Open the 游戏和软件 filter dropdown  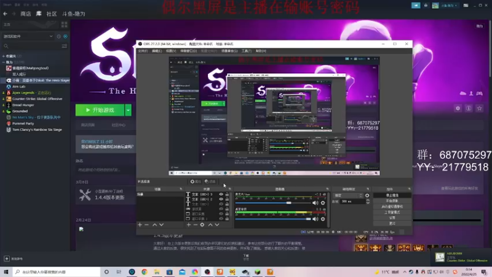(28, 36)
